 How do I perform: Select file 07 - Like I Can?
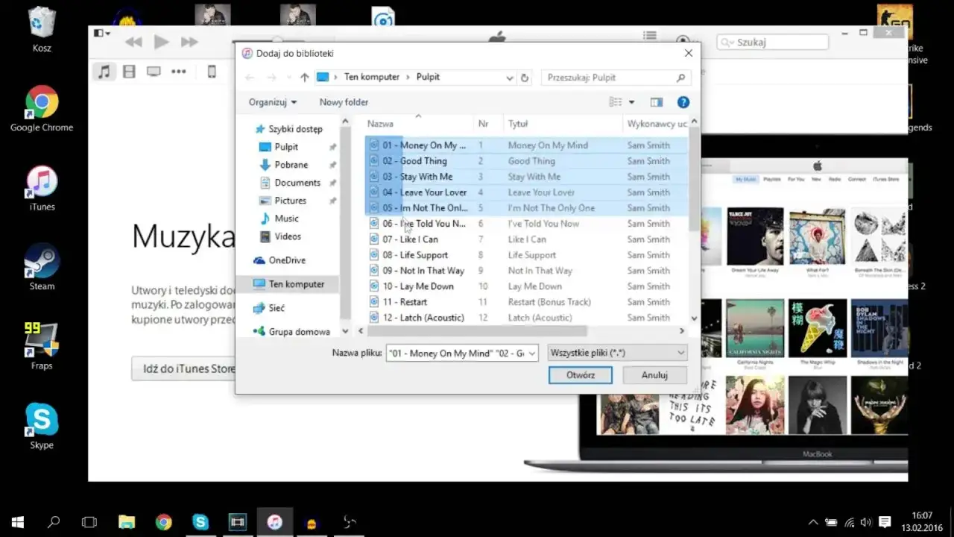[410, 239]
